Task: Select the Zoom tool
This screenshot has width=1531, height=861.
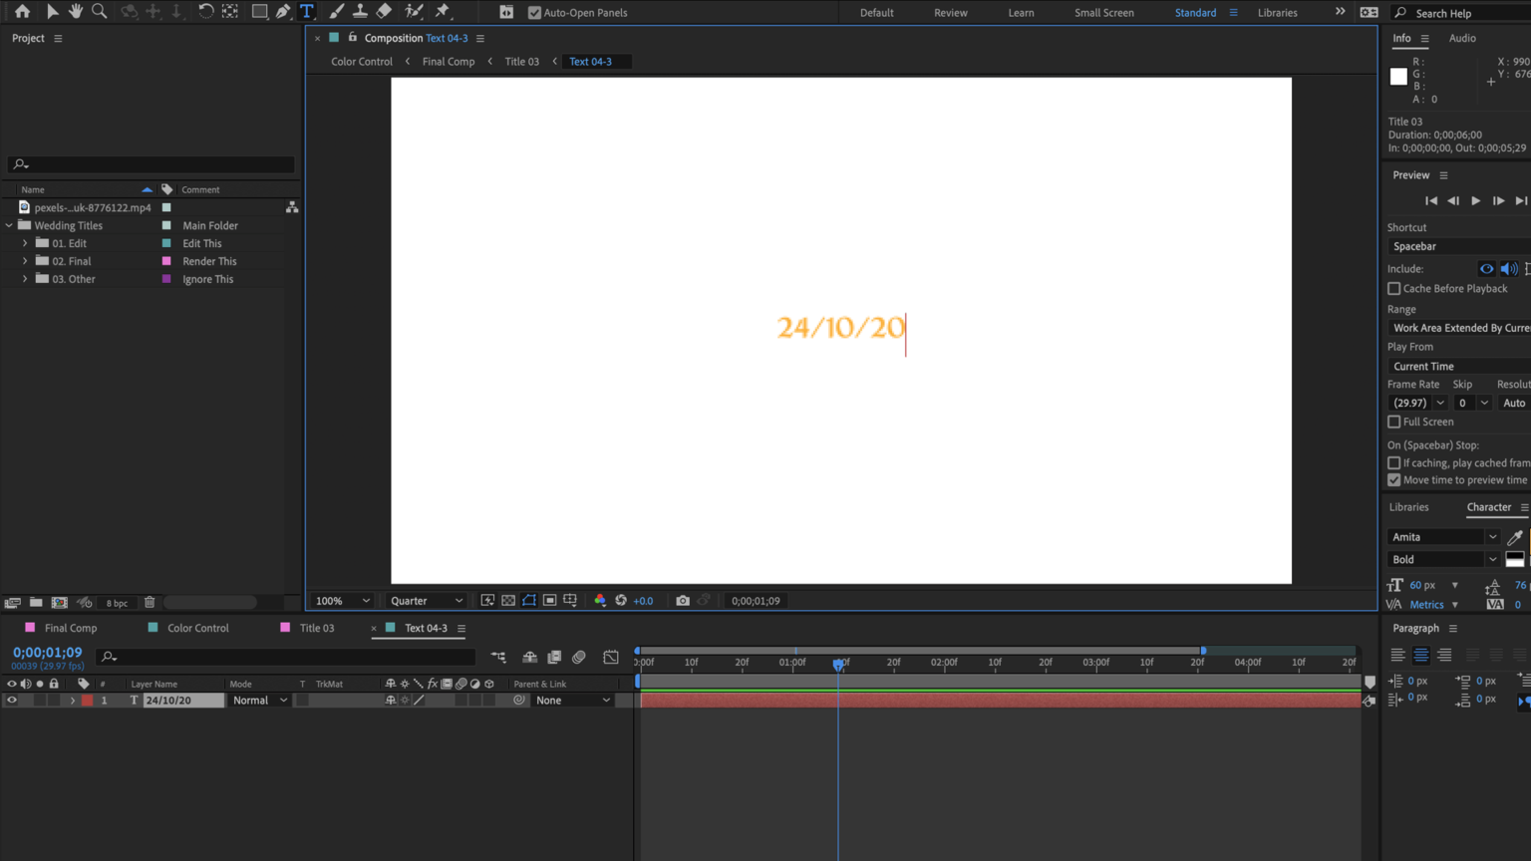Action: pyautogui.click(x=100, y=11)
